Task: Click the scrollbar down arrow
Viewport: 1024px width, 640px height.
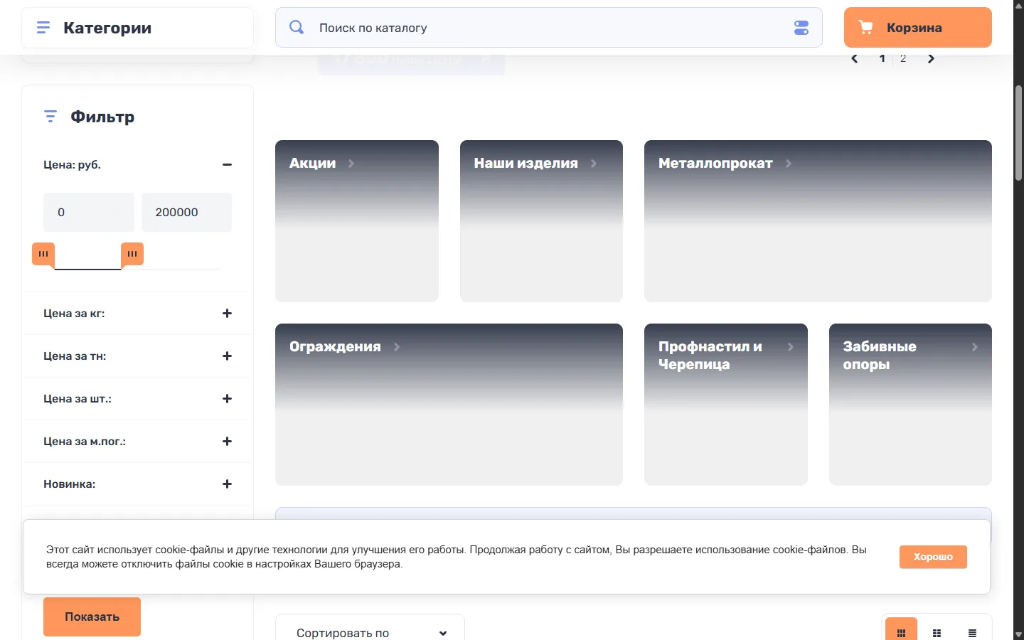Action: tap(1018, 634)
